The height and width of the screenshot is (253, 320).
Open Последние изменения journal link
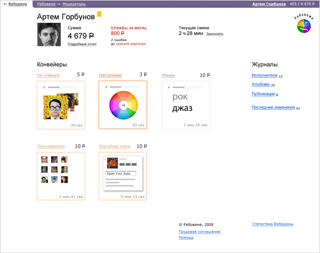coord(273,107)
